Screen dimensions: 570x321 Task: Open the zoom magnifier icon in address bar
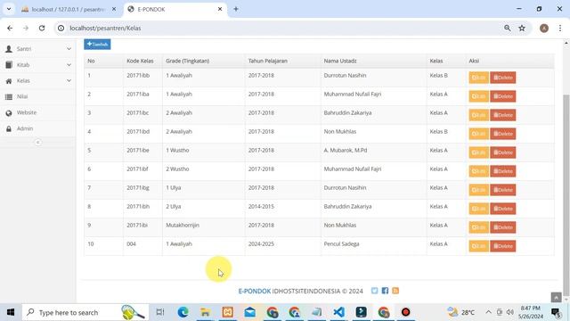coord(507,28)
